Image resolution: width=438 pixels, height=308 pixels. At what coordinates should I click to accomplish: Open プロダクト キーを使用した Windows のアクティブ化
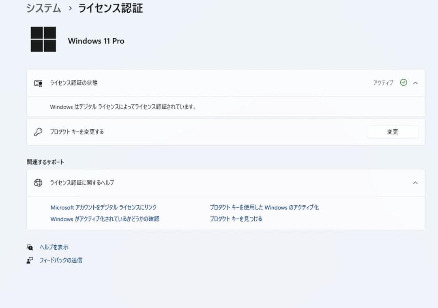point(264,207)
